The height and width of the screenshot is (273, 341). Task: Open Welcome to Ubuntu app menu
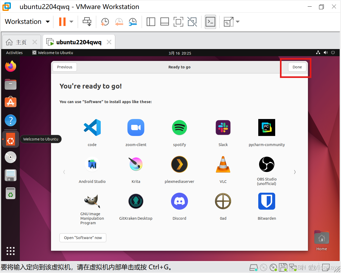tap(53, 53)
